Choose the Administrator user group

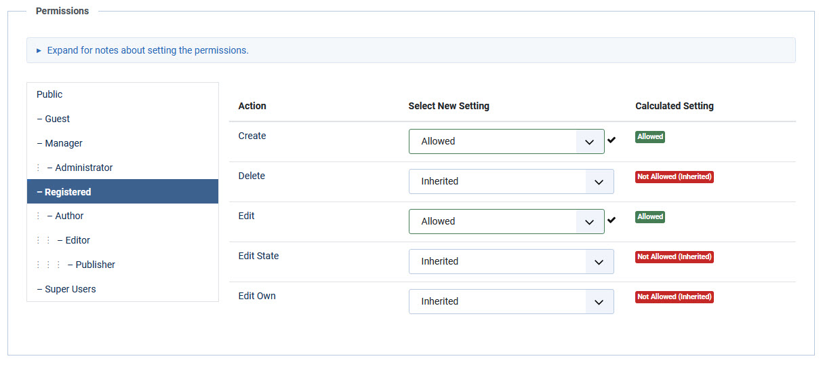coord(83,168)
